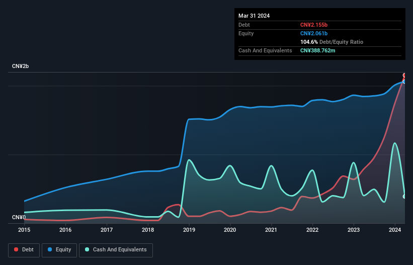The width and height of the screenshot is (413, 265).
Task: Click the Equity value CN¥2.061b
Action: point(314,33)
